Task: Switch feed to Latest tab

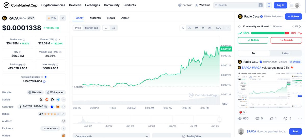Action: 286,53
